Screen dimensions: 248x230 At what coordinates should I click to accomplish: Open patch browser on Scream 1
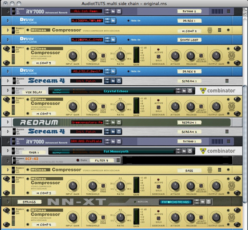(x=112, y=81)
